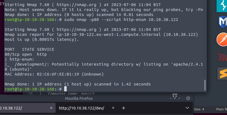The height and width of the screenshot is (115, 227).
Task: Focus the terminal command prompt cursor
Action: coord(65,89)
